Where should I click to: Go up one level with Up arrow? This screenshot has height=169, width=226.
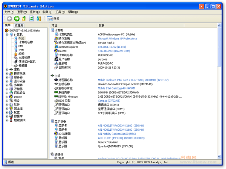coord(24,18)
